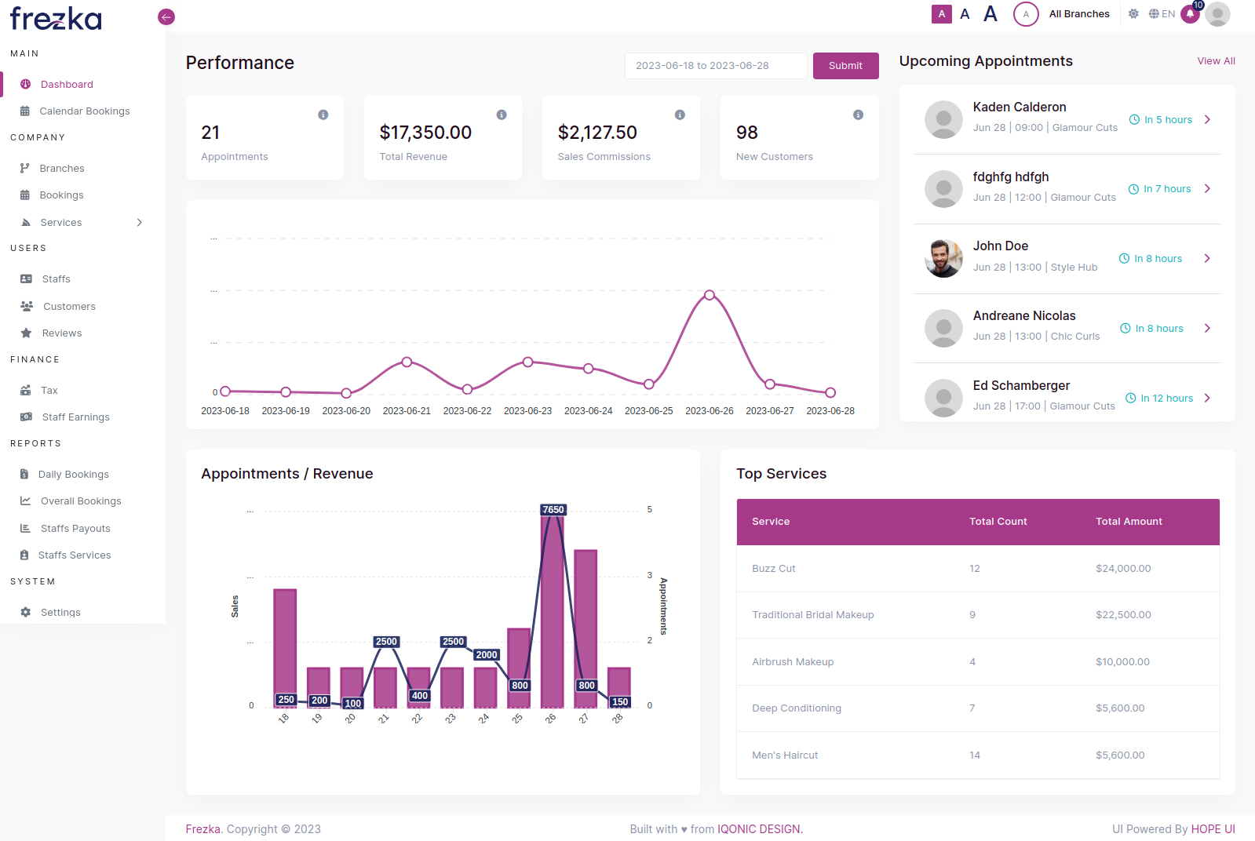
Task: Open the IQONIC DESIGN footer link
Action: [759, 829]
